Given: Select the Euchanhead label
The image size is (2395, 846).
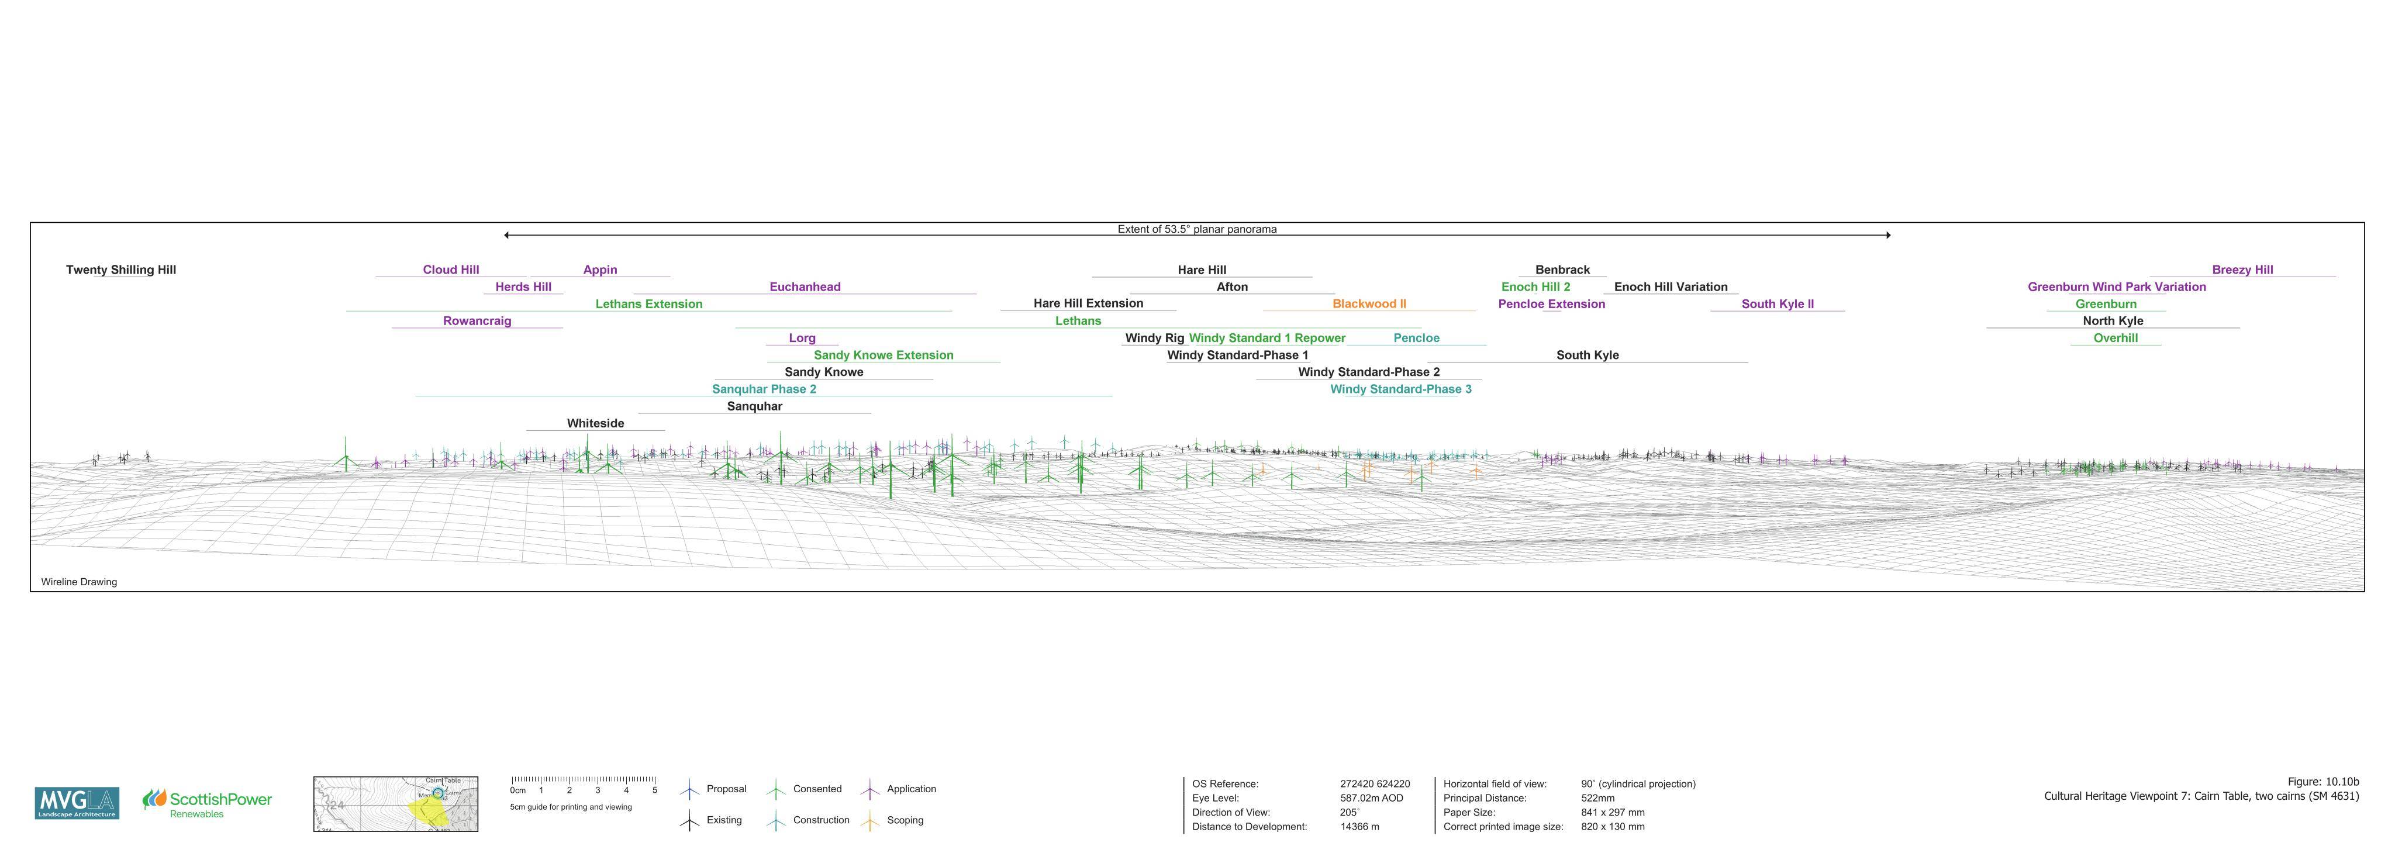Looking at the screenshot, I should [805, 287].
